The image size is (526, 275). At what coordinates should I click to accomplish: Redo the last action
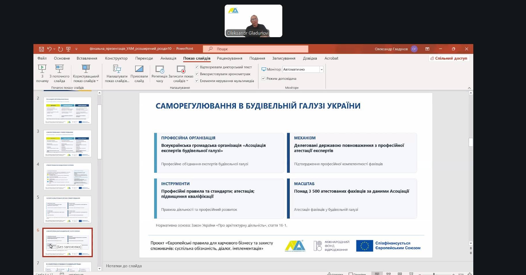[x=60, y=49]
